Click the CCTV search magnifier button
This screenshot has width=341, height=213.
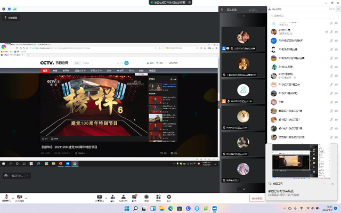click(x=127, y=63)
